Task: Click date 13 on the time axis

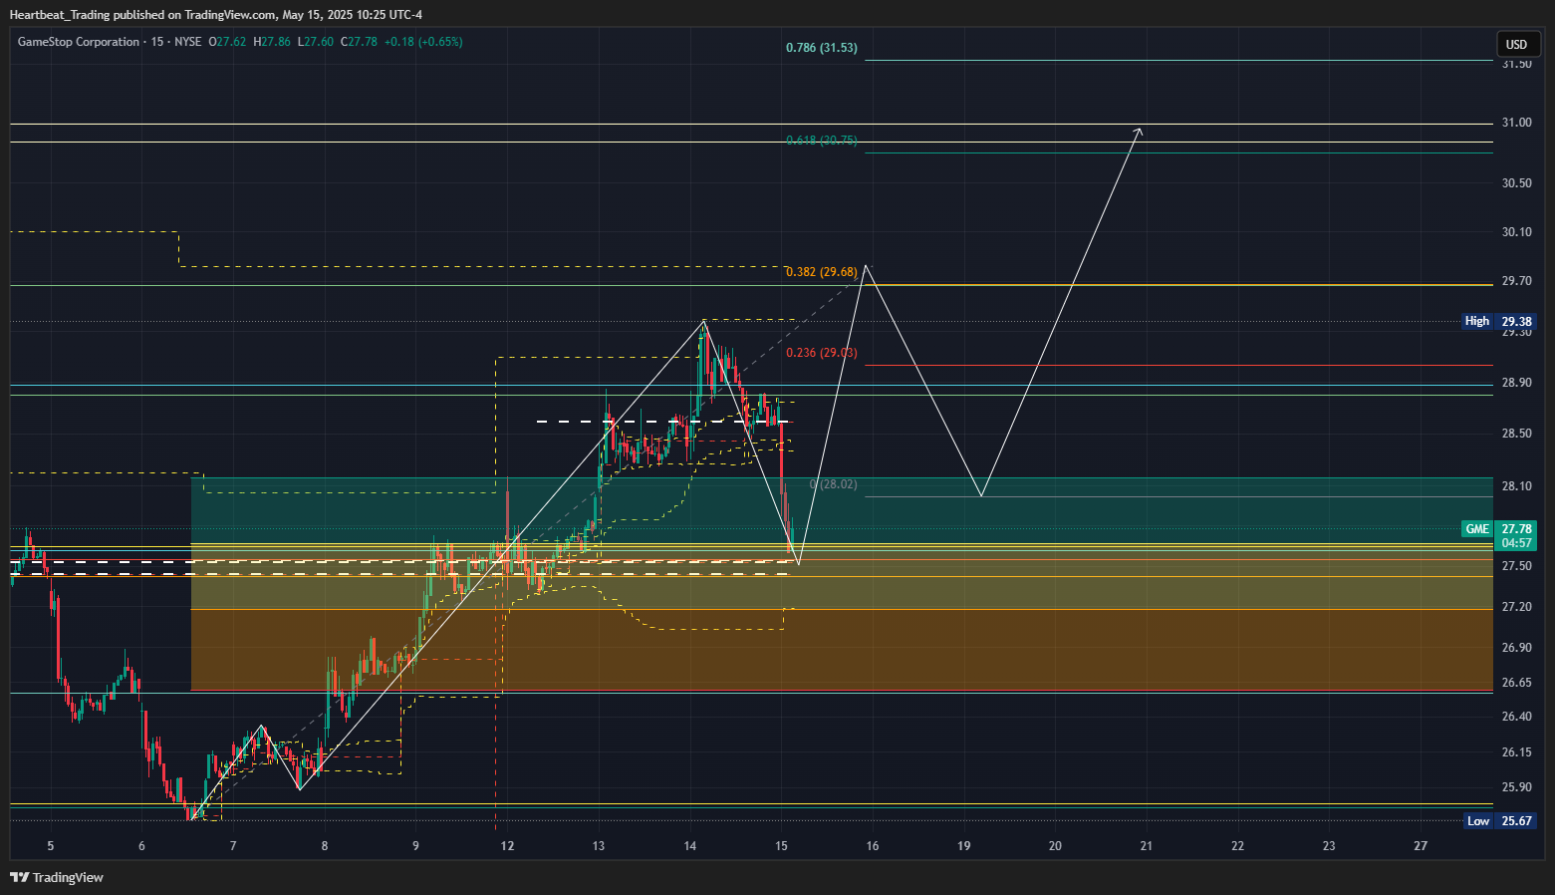Action: tap(599, 846)
